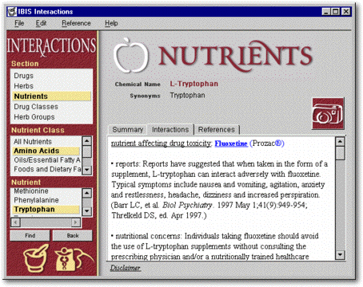The width and height of the screenshot is (363, 287).
Task: Click the Back button
Action: click(x=73, y=235)
